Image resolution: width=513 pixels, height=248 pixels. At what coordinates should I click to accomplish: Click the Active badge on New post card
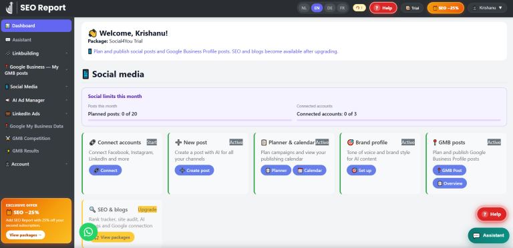[236, 142]
